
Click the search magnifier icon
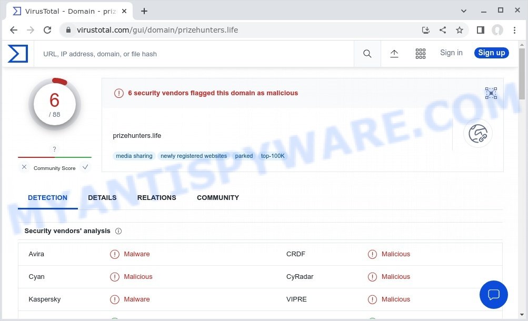pyautogui.click(x=367, y=54)
